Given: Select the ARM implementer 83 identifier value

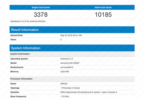Looking at the screenshot, I should [x=88, y=92].
